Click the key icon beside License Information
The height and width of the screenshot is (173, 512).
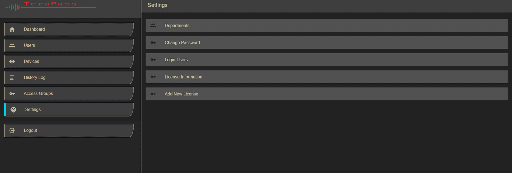[x=153, y=77]
